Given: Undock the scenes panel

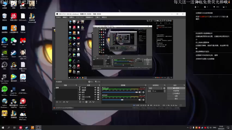Looking at the screenshot, I should tap(76, 85).
